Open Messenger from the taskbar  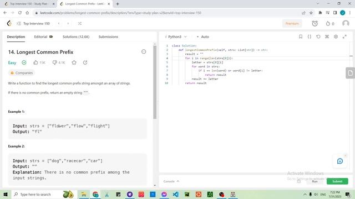(x=164, y=194)
